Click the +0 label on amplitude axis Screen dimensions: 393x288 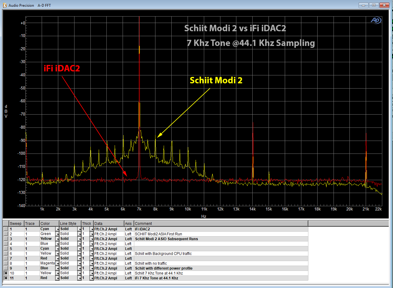point(22,23)
